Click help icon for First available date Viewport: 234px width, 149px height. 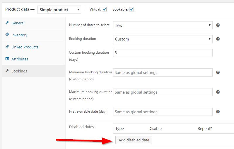[218, 112]
